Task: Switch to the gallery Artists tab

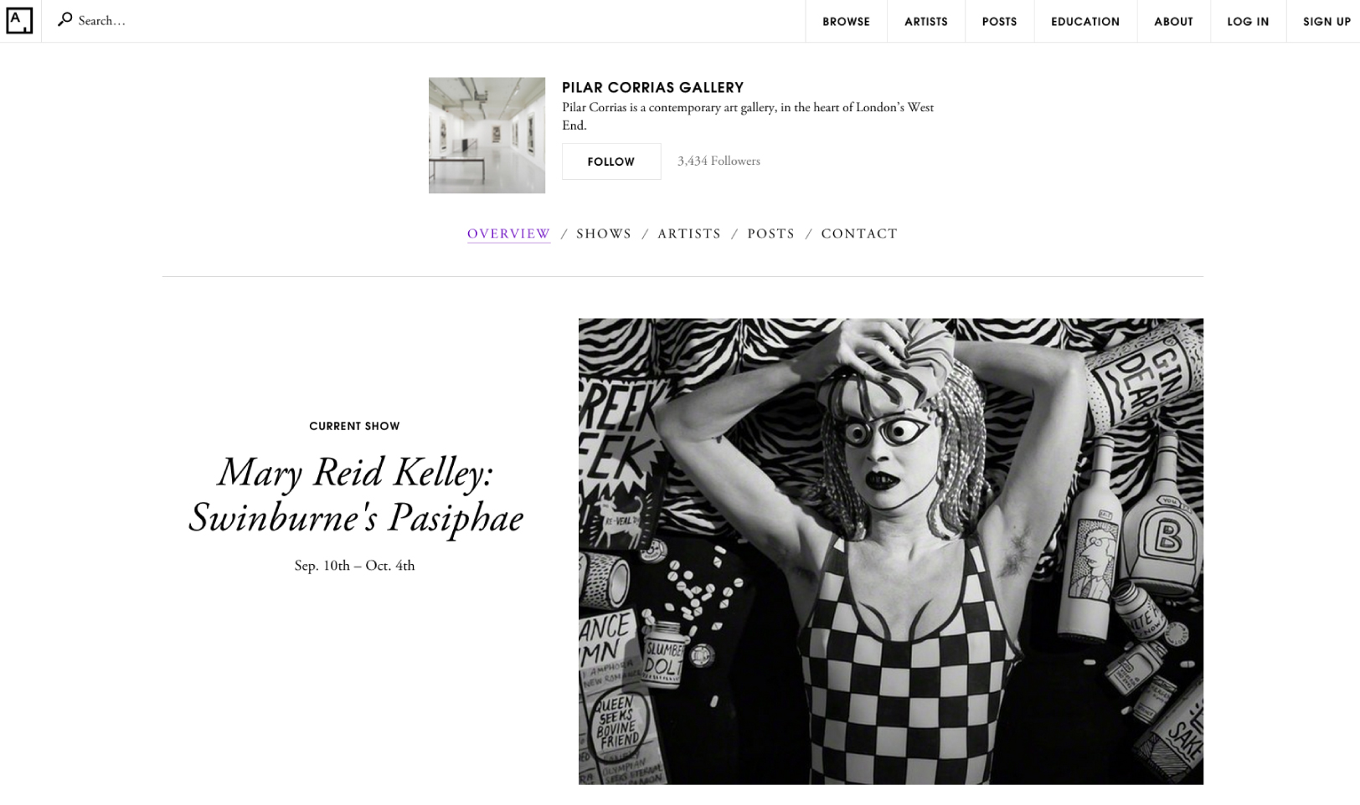Action: 689,234
